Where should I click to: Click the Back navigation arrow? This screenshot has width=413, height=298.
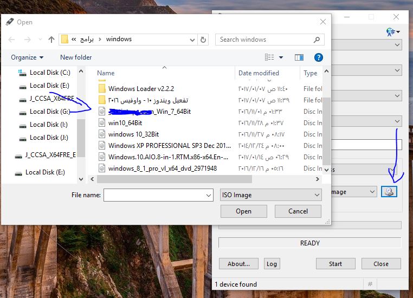point(11,40)
